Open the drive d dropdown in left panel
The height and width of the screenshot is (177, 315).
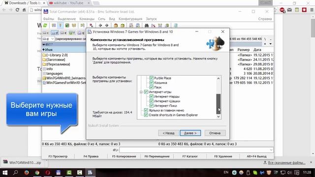53,39
